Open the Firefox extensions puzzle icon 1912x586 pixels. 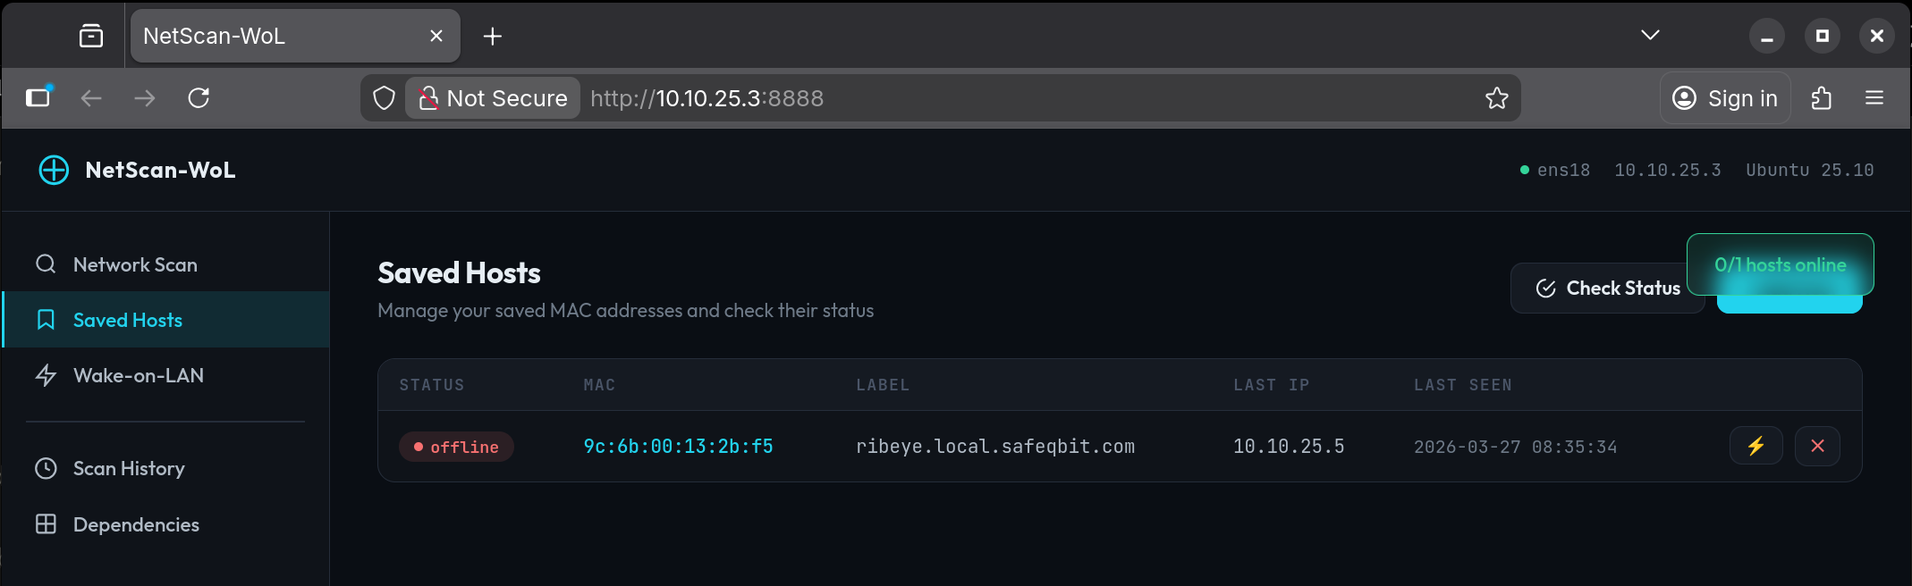click(x=1822, y=98)
